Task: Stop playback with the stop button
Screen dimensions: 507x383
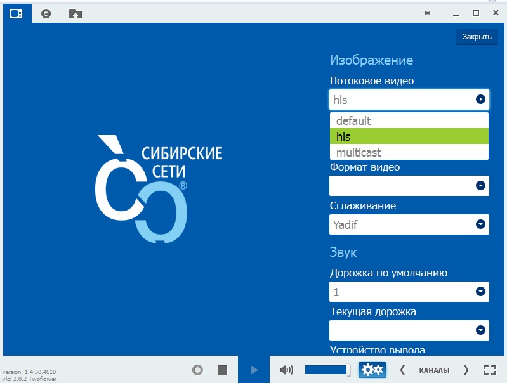Action: (223, 370)
